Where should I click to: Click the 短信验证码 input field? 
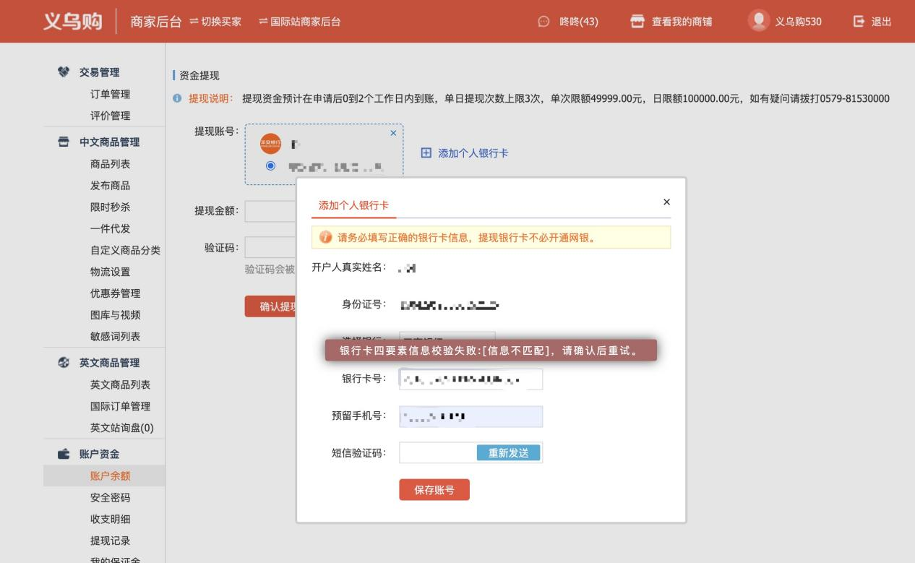pyautogui.click(x=437, y=452)
